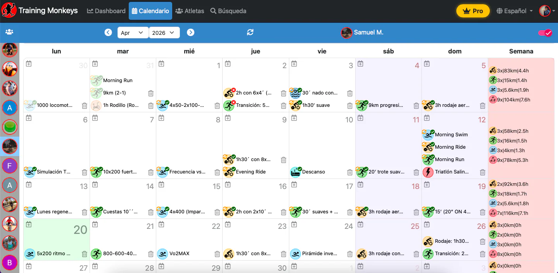Open the 'Morning Swim' activity on April 12

coord(451,135)
